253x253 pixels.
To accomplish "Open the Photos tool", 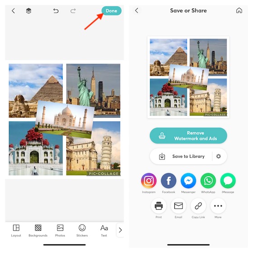I will pyautogui.click(x=60, y=230).
